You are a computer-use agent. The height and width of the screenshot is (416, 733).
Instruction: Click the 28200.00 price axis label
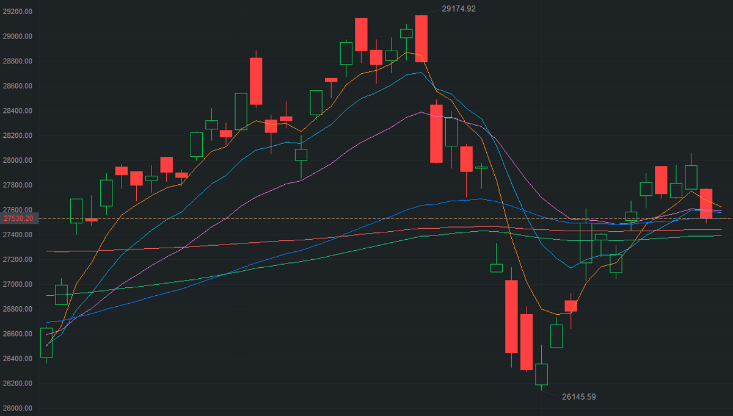tap(19, 135)
